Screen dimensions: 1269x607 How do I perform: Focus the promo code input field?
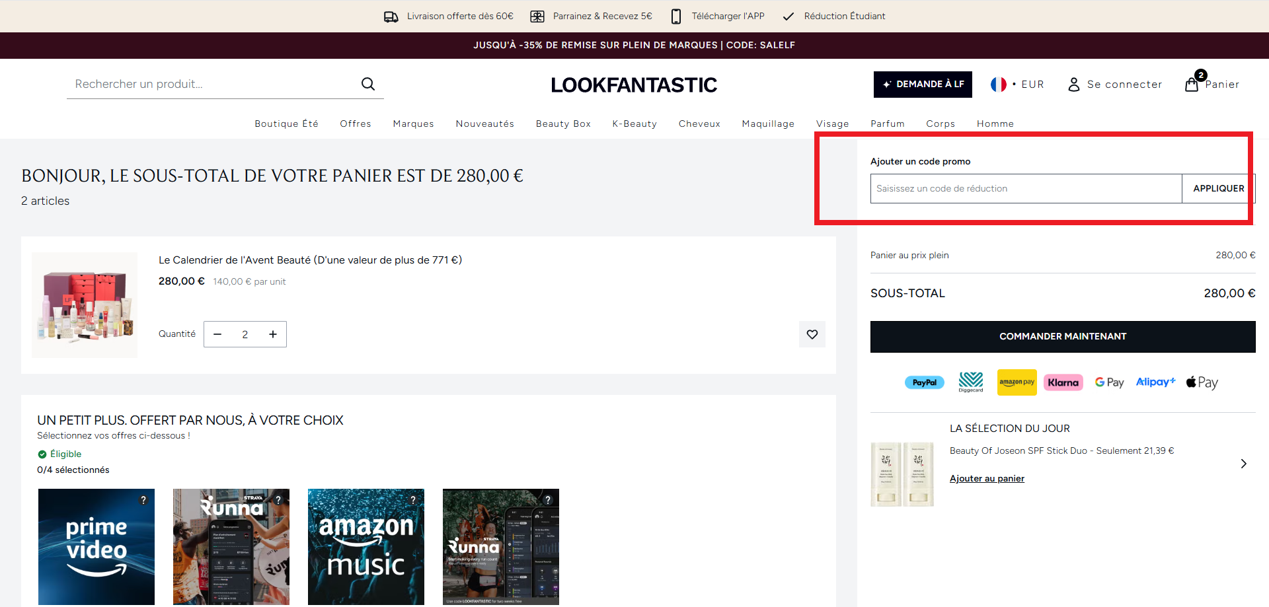(x=1026, y=188)
